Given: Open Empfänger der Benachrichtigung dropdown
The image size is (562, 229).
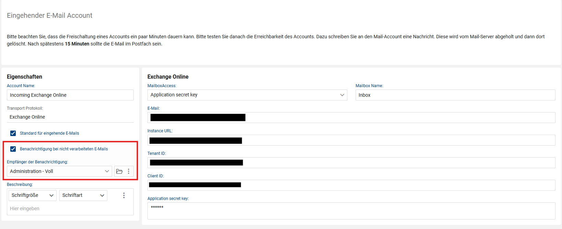Looking at the screenshot, I should pyautogui.click(x=59, y=171).
